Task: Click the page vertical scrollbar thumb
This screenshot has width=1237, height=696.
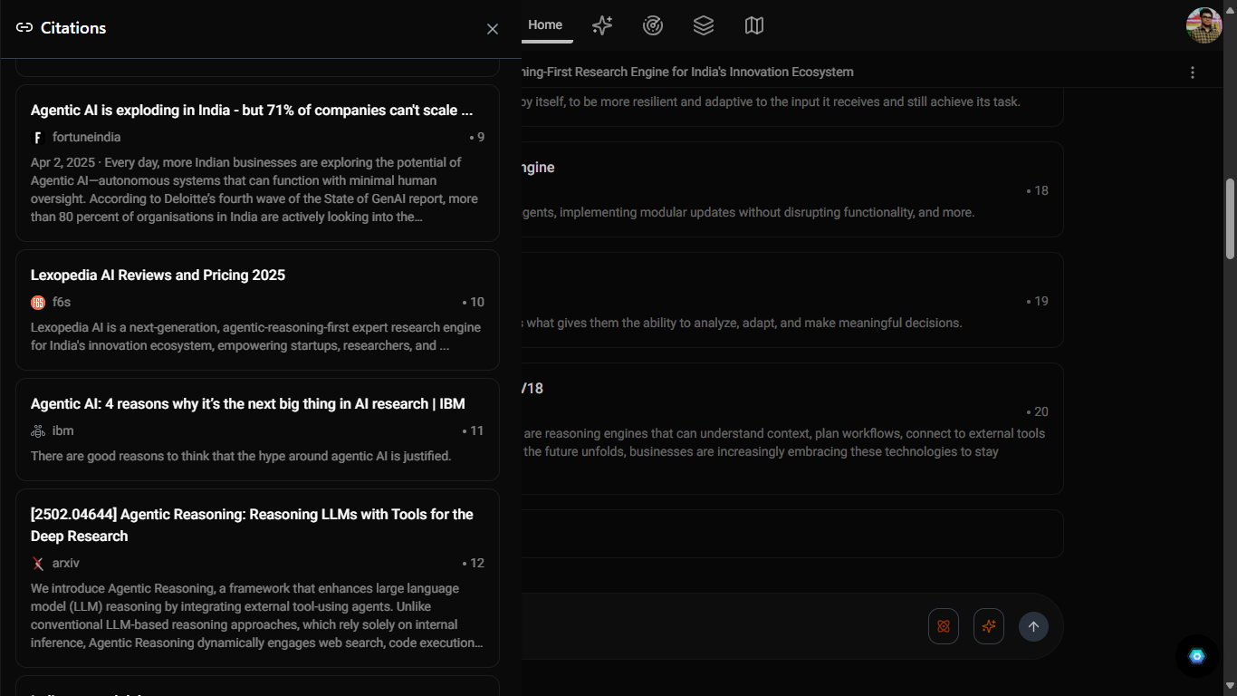Action: (1230, 217)
